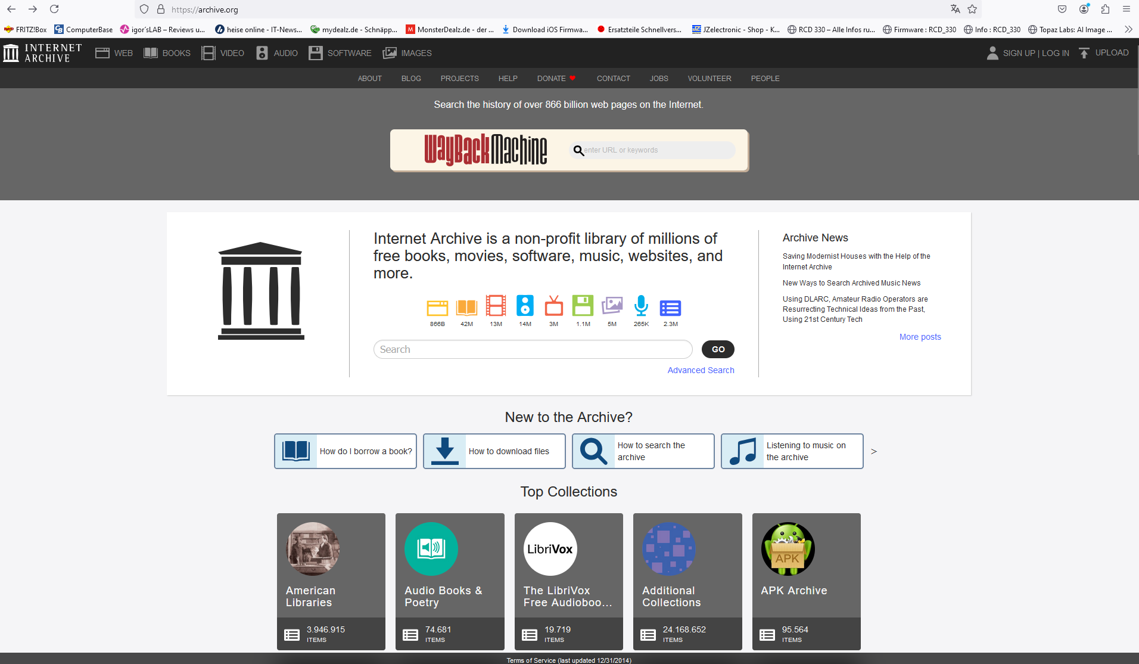Open the More posts link
Screen dimensions: 1139x664
click(920, 337)
